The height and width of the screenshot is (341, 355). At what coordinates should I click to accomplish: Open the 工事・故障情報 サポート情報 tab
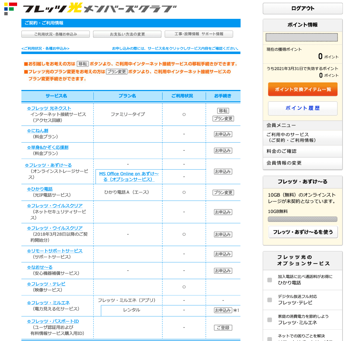click(199, 34)
